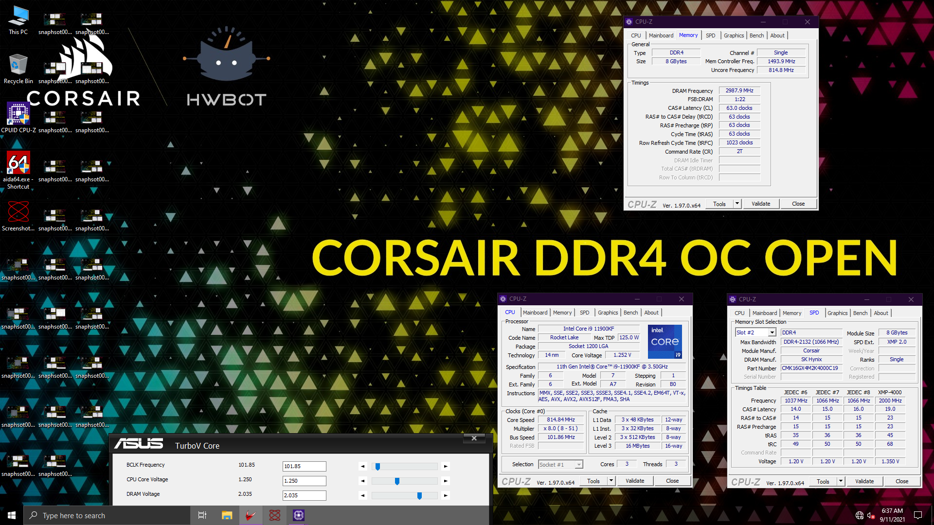Click Close button in SPD CPU-Z window
Image resolution: width=934 pixels, height=525 pixels.
coord(902,481)
